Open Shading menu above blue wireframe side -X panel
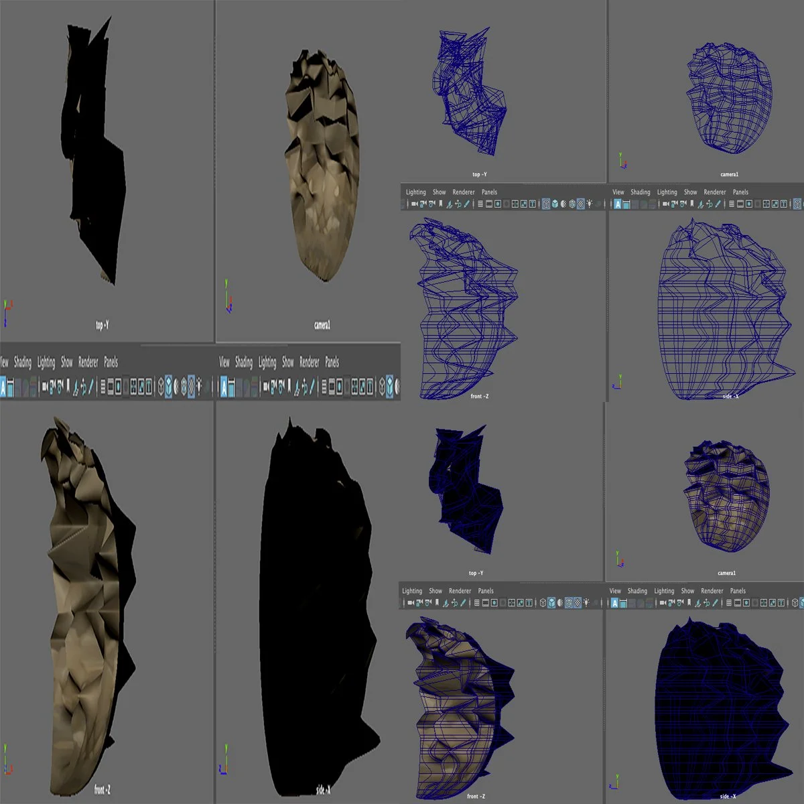The width and height of the screenshot is (804, 804). tap(641, 192)
